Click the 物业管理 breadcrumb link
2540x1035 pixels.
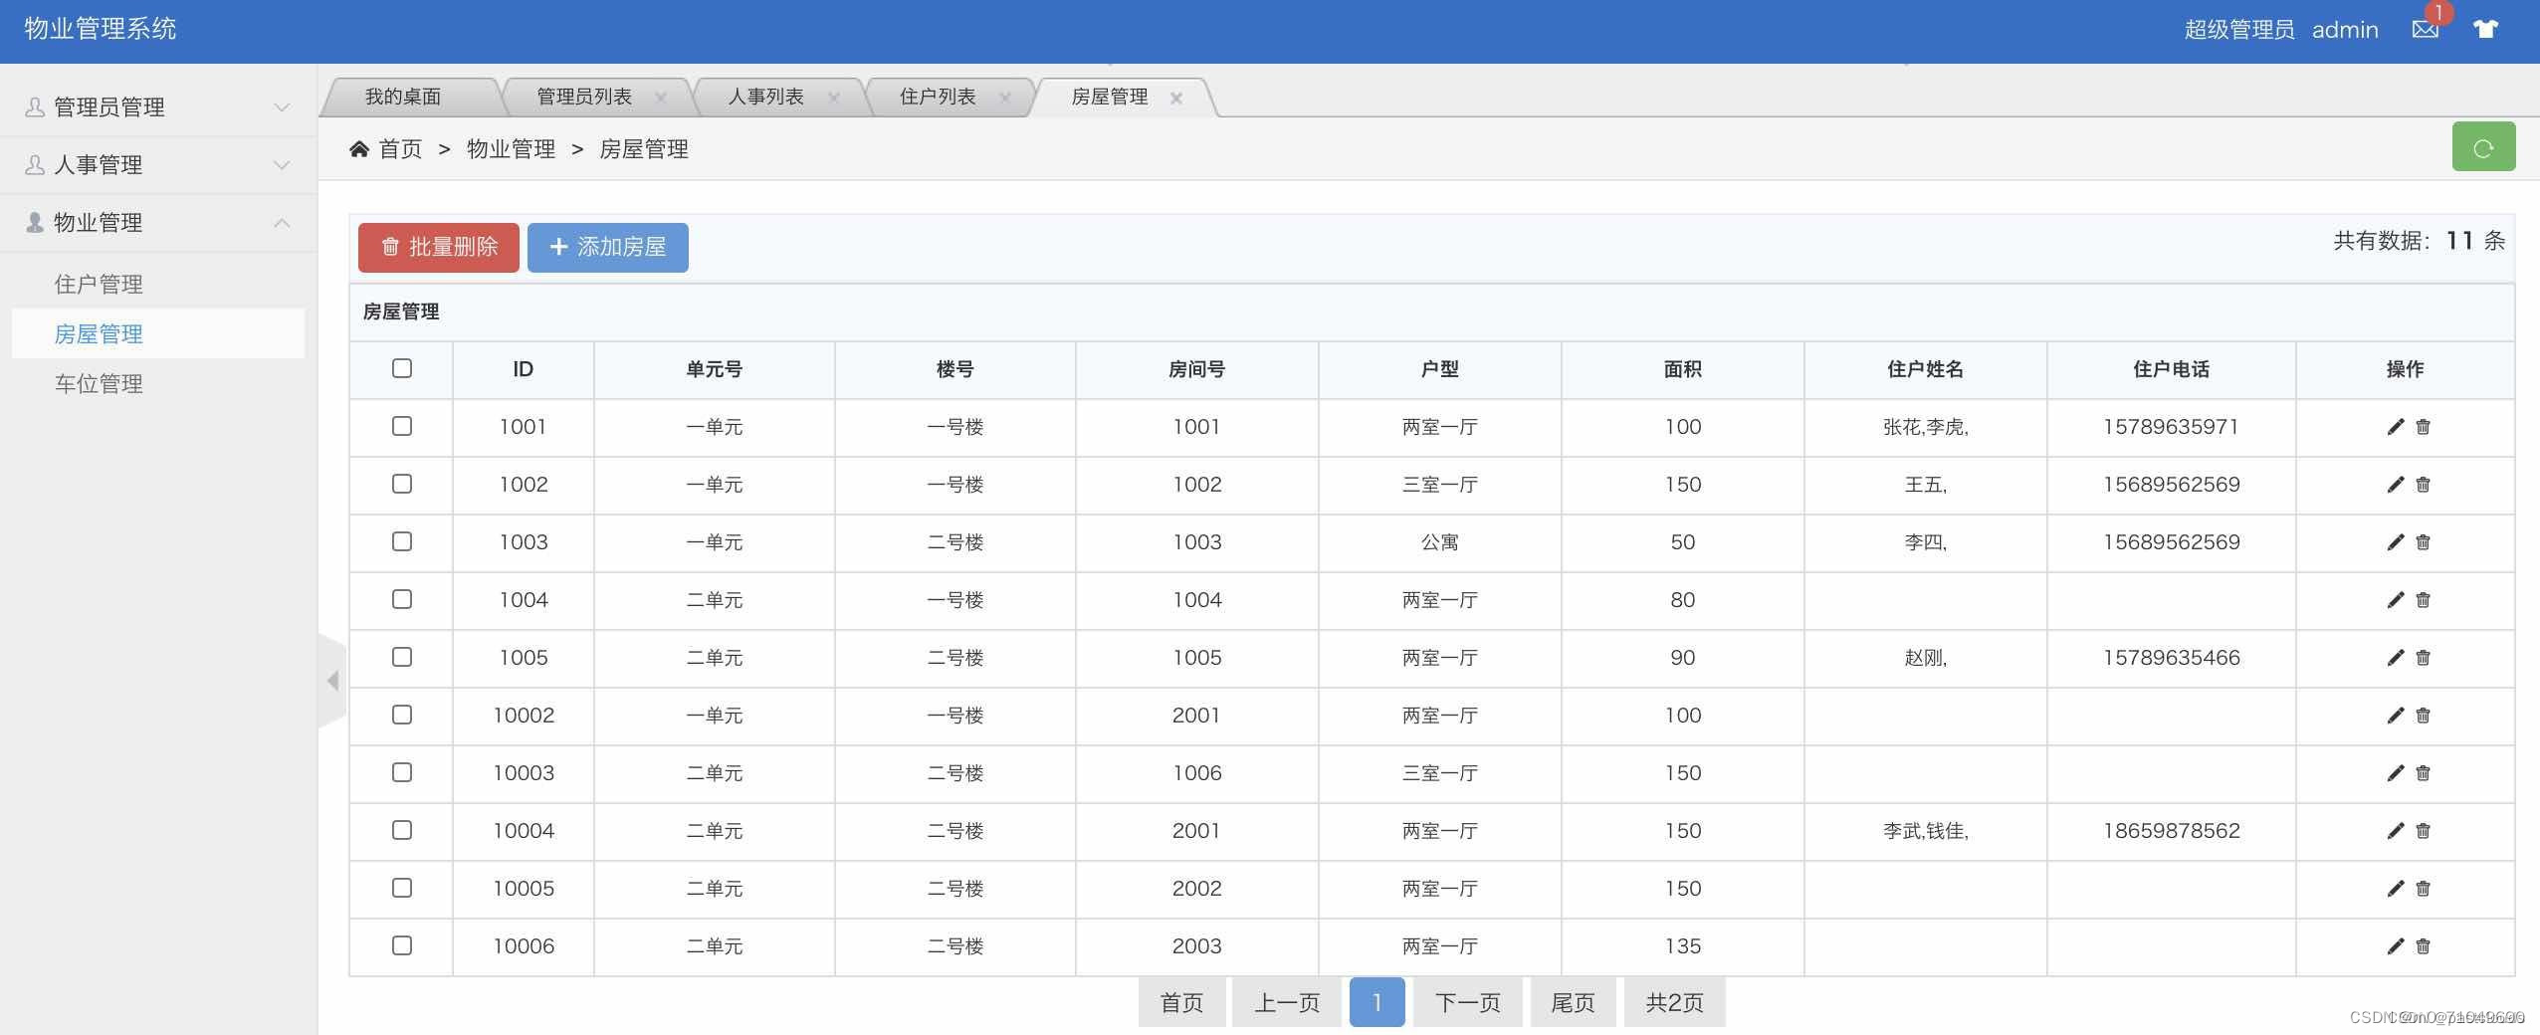pyautogui.click(x=512, y=149)
